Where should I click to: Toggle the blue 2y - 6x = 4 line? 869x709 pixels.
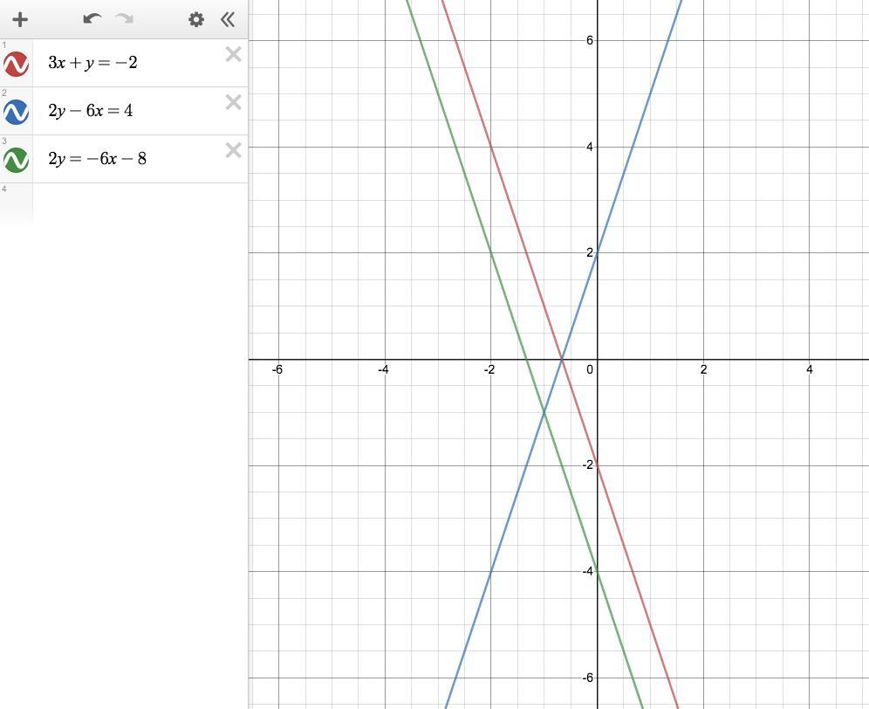click(x=16, y=112)
